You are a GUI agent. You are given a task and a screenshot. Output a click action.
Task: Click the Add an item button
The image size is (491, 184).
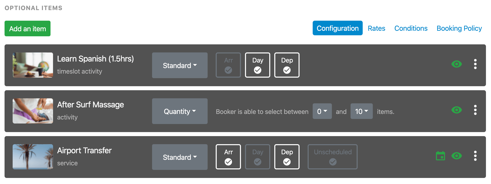click(28, 28)
